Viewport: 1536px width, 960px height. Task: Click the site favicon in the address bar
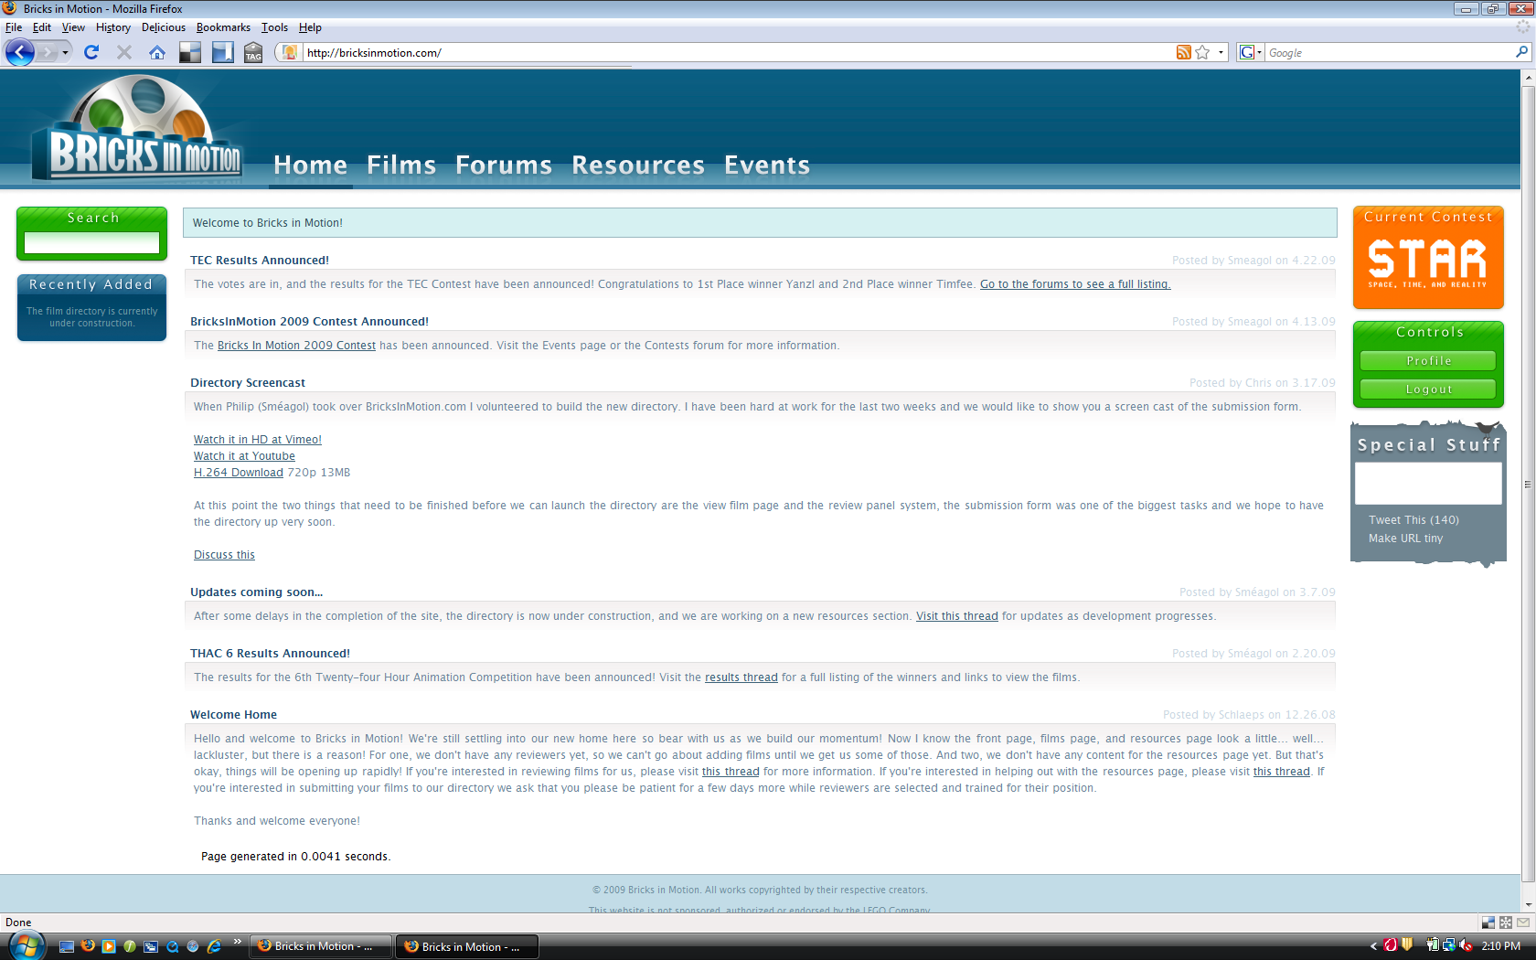290,52
